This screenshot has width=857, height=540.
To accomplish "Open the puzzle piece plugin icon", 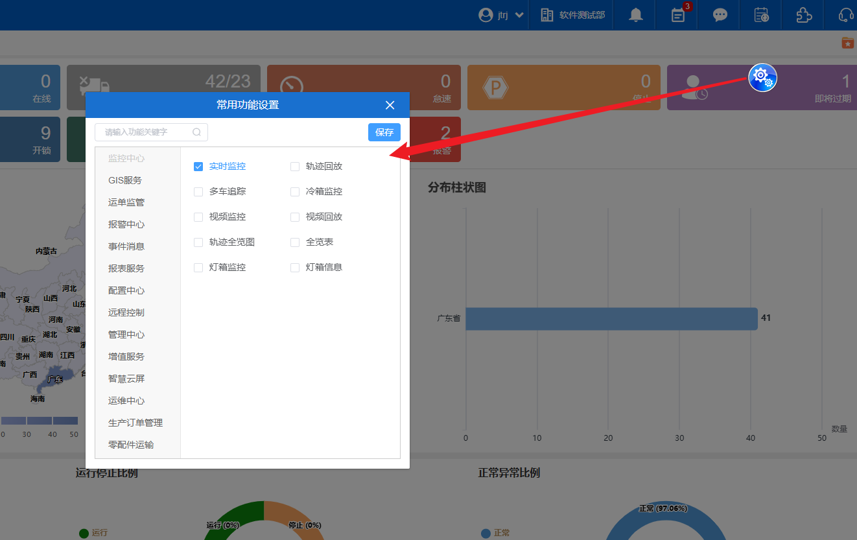I will coord(803,15).
